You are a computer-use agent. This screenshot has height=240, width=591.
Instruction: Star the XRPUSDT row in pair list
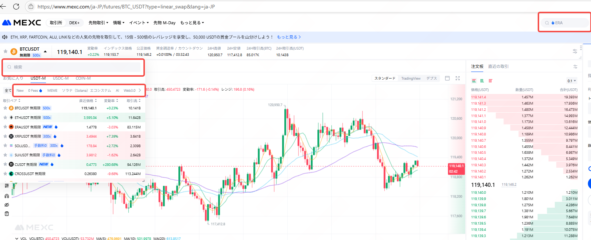[5, 137]
